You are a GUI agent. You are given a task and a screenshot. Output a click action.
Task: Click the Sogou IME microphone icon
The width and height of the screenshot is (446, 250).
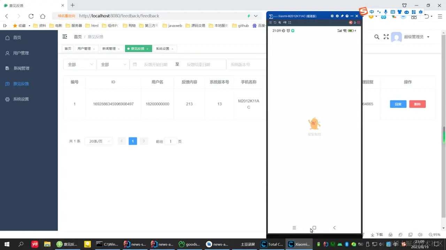point(386,12)
